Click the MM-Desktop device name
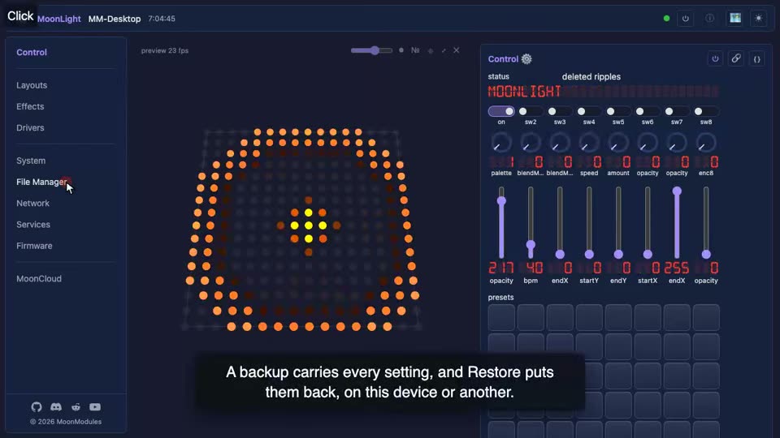 (x=115, y=19)
